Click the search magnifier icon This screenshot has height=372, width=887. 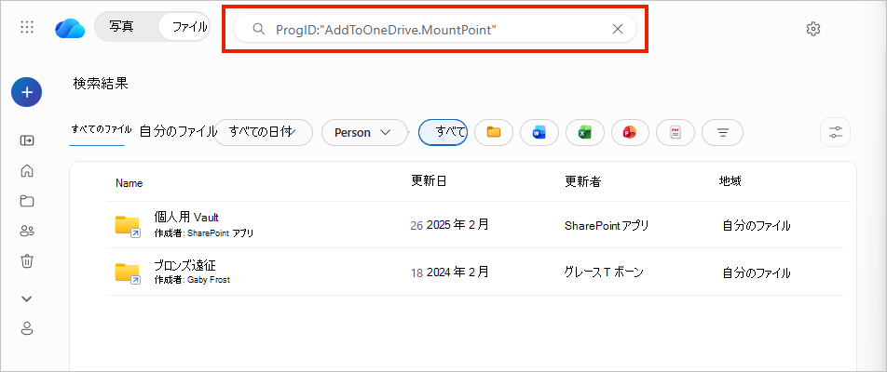[258, 30]
